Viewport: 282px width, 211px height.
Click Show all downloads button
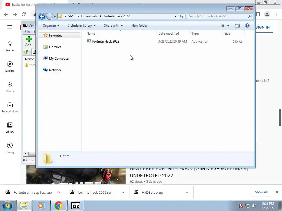[261, 192]
